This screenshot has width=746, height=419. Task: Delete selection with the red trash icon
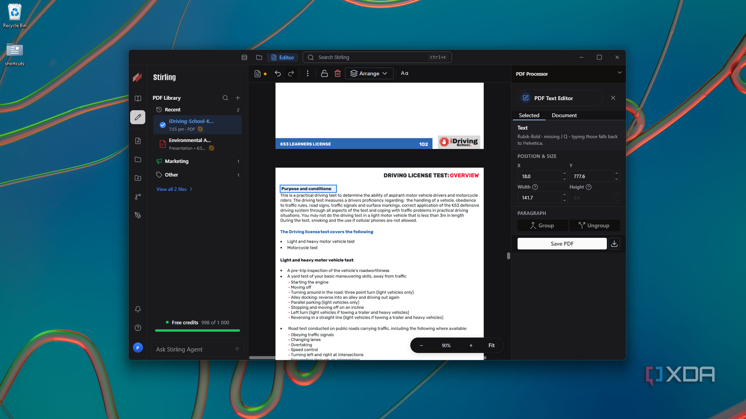[x=338, y=73]
